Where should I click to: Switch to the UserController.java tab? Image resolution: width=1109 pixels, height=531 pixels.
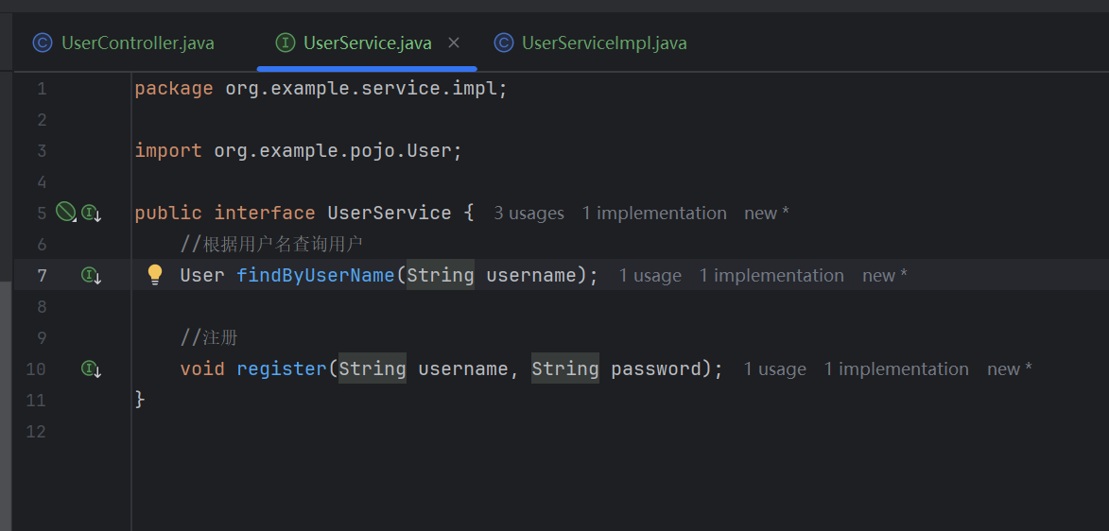[x=124, y=43]
